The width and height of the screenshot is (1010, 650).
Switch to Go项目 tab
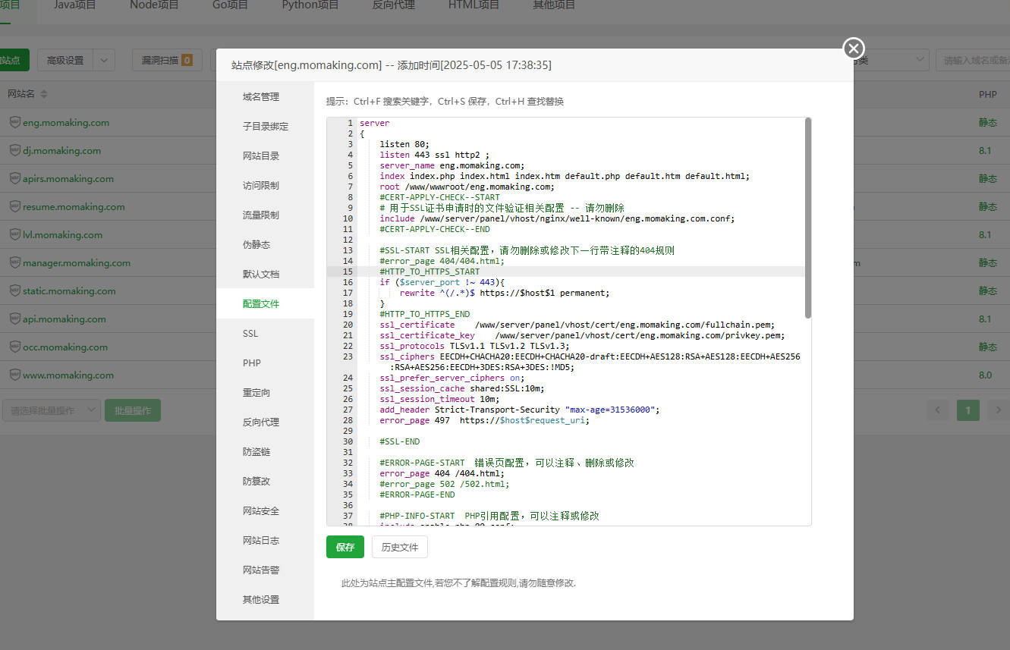point(230,5)
